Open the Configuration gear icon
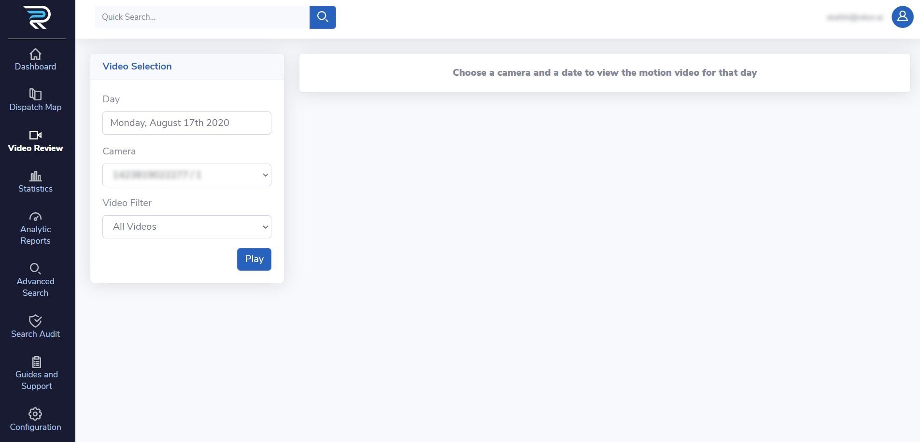This screenshot has height=442, width=920. (x=35, y=414)
